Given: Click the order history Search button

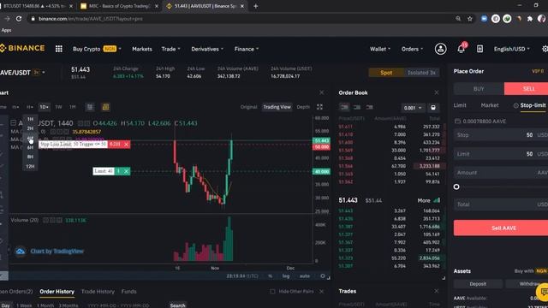Looking at the screenshot, I should (177, 305).
